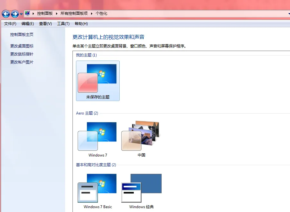Click the personalization icon in the address bar
This screenshot has height=212, width=290.
(27, 13)
